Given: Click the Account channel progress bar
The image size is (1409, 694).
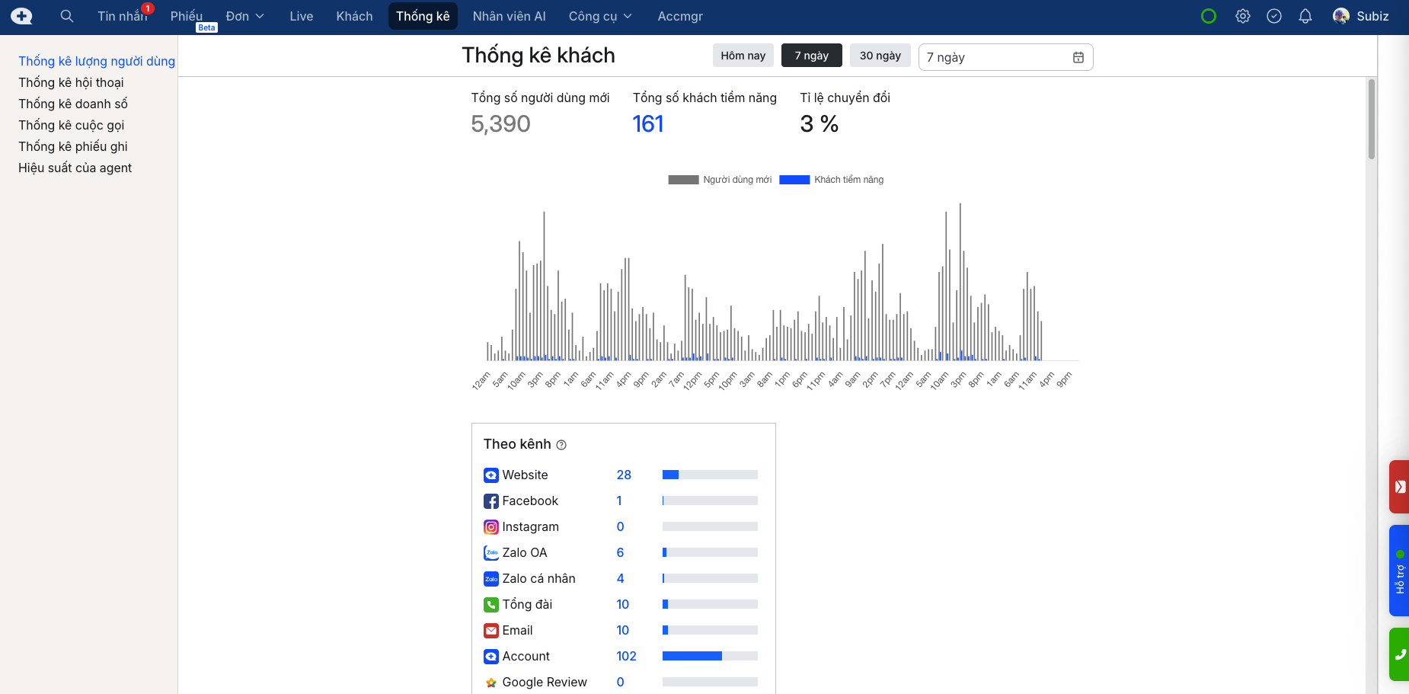Looking at the screenshot, I should [x=709, y=656].
